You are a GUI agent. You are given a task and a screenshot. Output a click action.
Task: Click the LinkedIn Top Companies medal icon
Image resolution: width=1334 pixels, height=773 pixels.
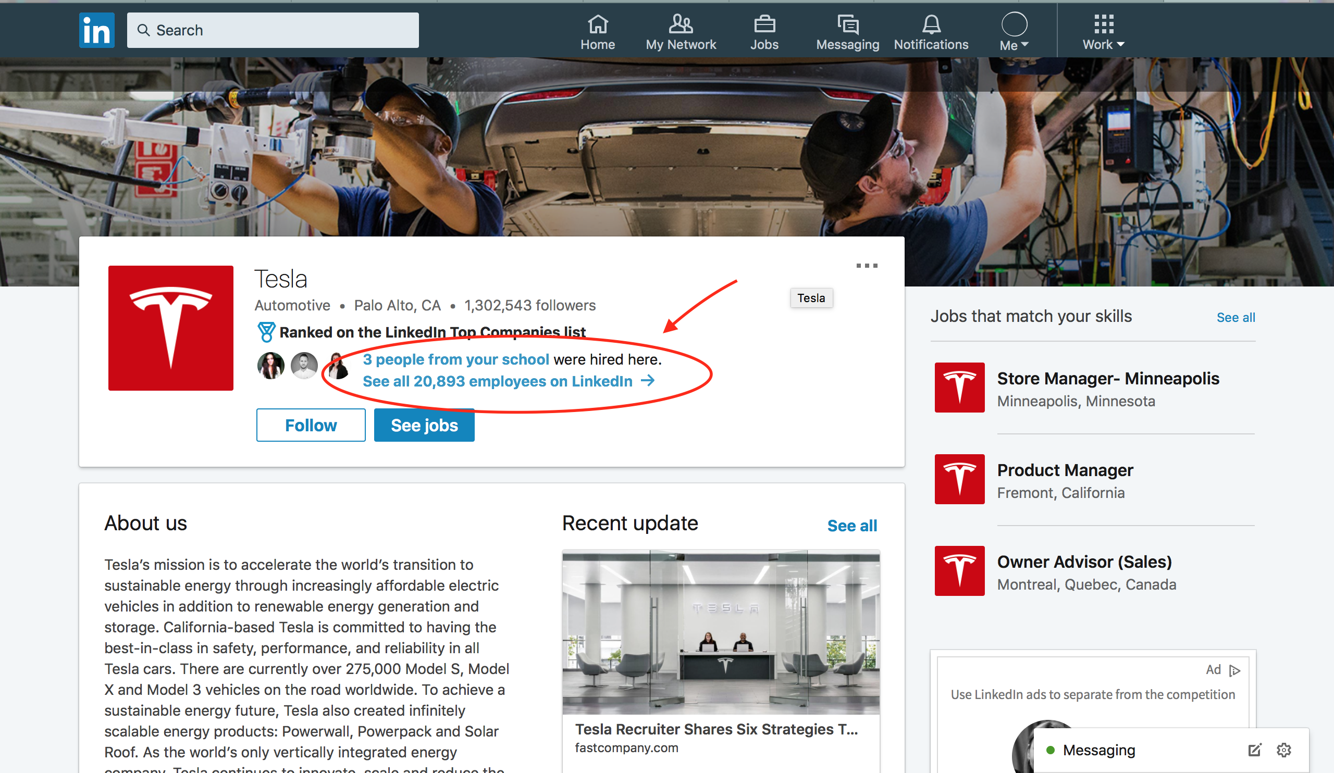(266, 332)
